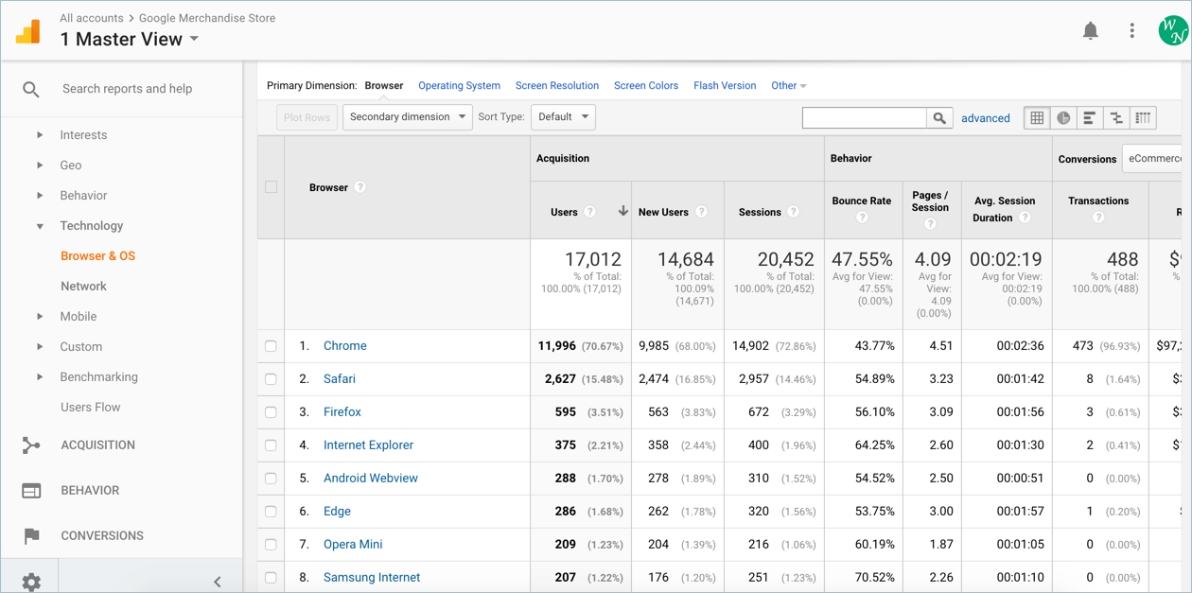The height and width of the screenshot is (593, 1192).
Task: Open the 1 Master View dropdown
Action: coord(130,40)
